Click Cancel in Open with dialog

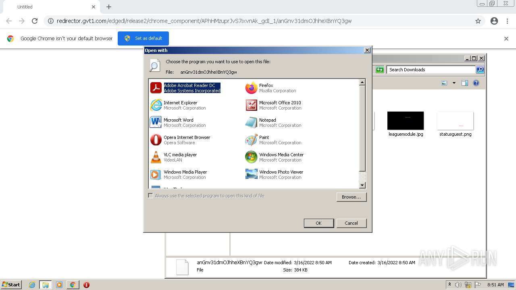351,223
